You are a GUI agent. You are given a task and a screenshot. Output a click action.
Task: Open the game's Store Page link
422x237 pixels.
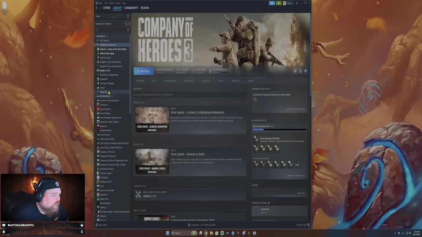point(140,81)
